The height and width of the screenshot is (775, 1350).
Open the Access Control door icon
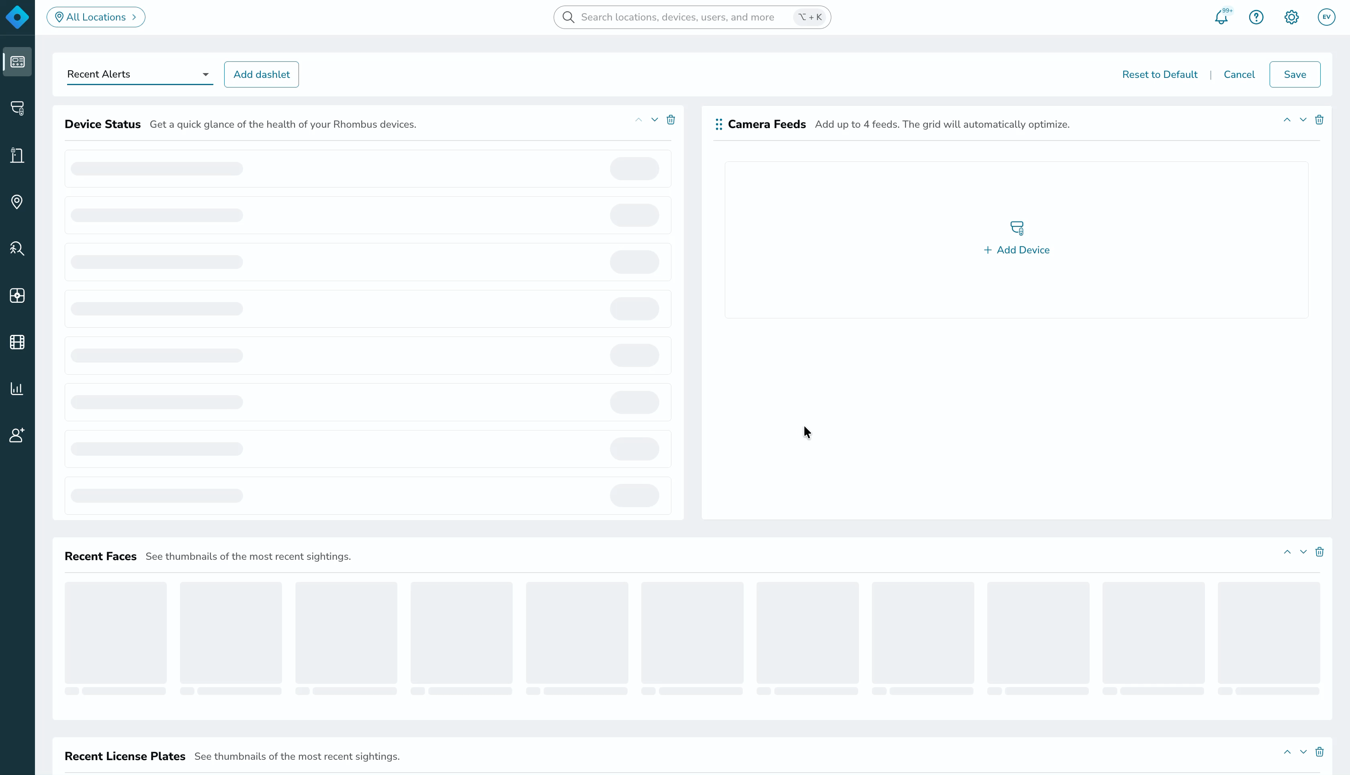(17, 155)
